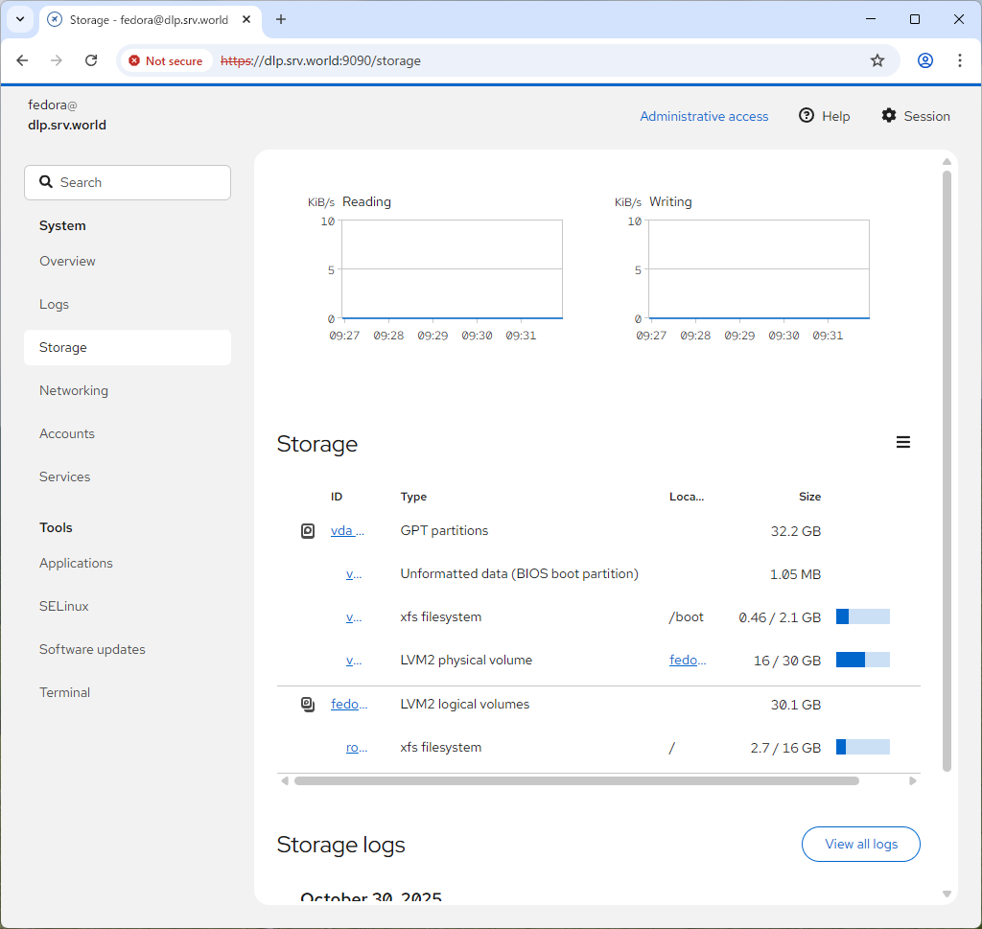982x929 pixels.
Task: Click the Not secure site badge
Action: (166, 60)
